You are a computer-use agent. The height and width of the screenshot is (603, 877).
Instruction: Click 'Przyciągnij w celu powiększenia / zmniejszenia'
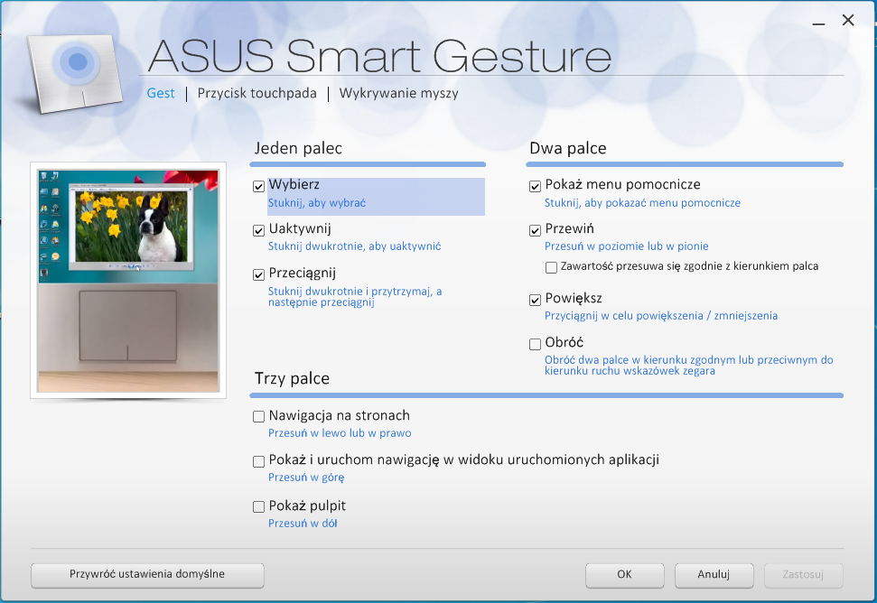tap(661, 316)
